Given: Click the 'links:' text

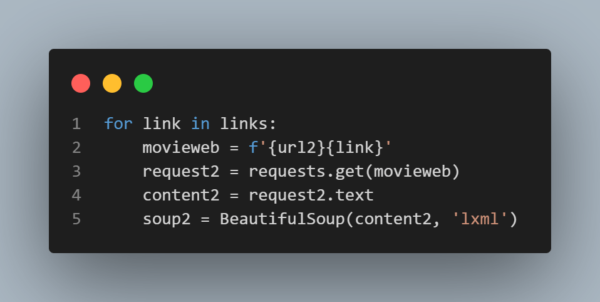Looking at the screenshot, I should [x=248, y=124].
